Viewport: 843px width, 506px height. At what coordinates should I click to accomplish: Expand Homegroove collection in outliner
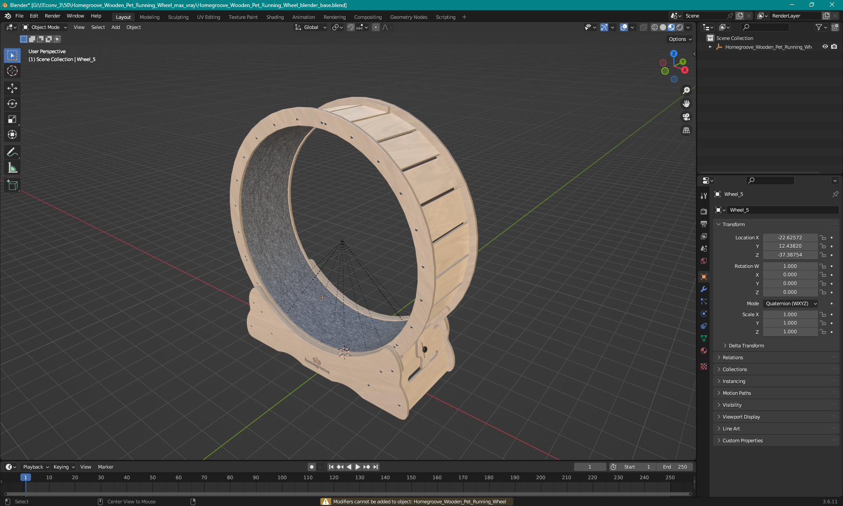click(x=710, y=47)
